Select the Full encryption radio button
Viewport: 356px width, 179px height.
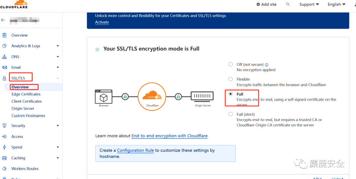point(230,94)
